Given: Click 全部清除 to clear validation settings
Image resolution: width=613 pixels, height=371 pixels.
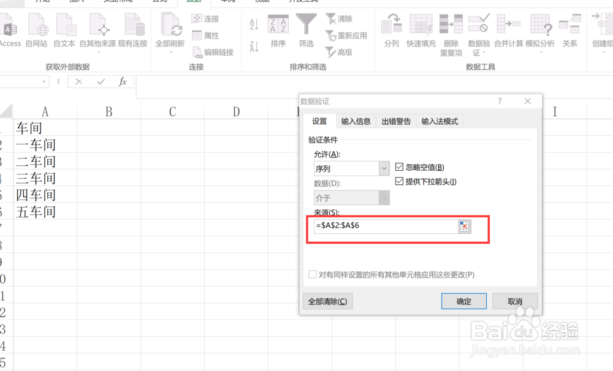Looking at the screenshot, I should point(329,301).
